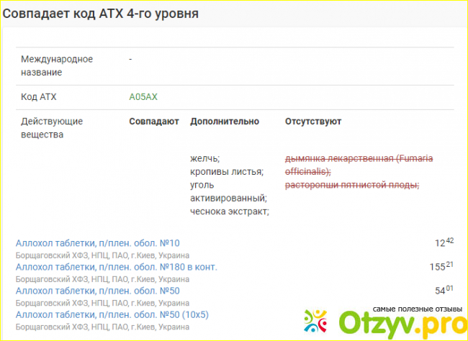The image size is (468, 341).
Task: Select the 'Дополнительно' column header
Action: point(224,122)
